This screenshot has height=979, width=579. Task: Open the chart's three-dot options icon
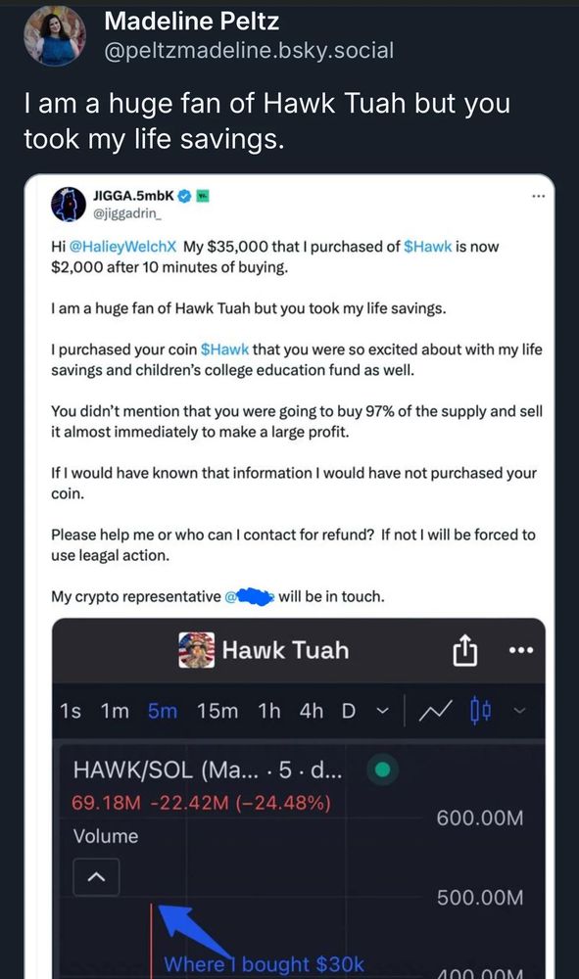[521, 649]
